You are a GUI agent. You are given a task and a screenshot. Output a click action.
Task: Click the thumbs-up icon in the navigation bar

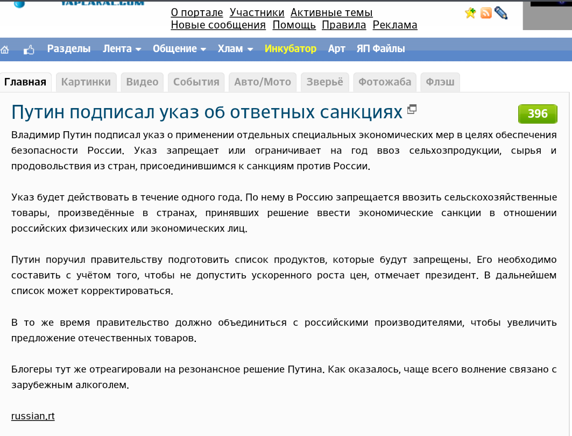click(29, 49)
